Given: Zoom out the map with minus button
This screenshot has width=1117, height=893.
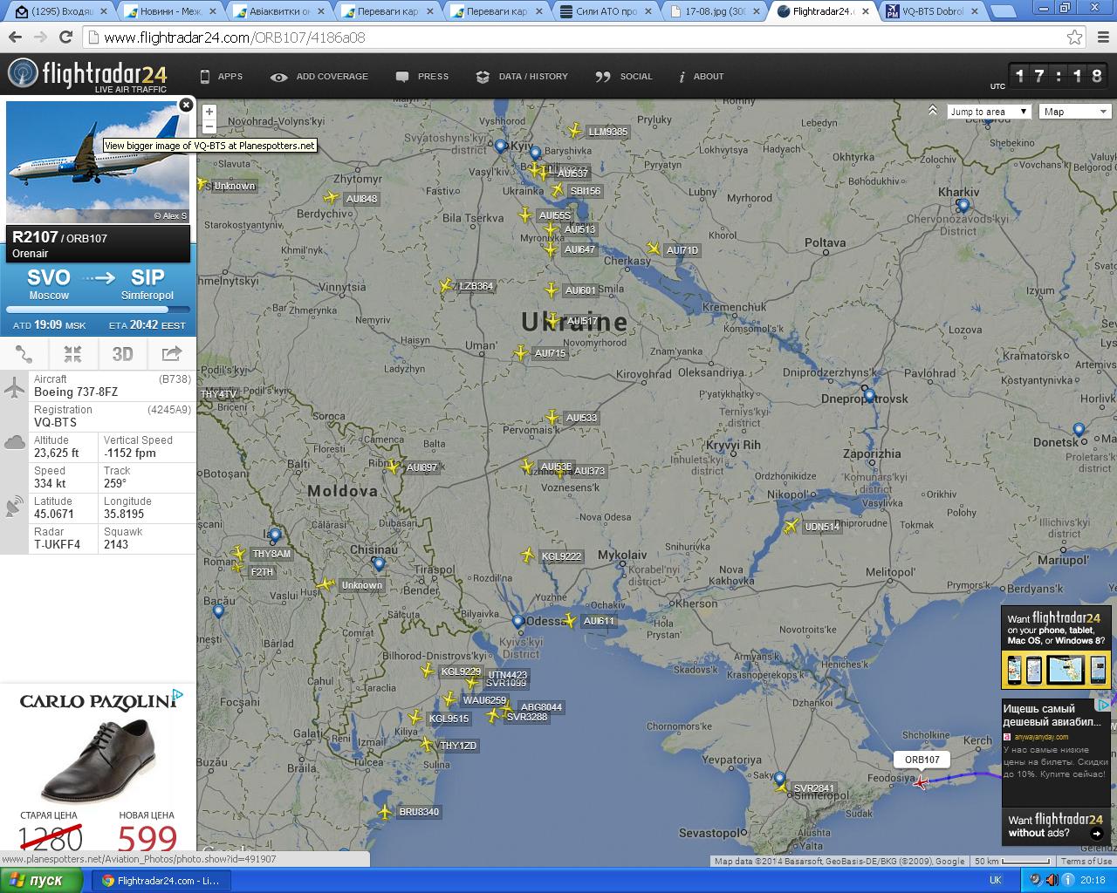Looking at the screenshot, I should point(209,126).
